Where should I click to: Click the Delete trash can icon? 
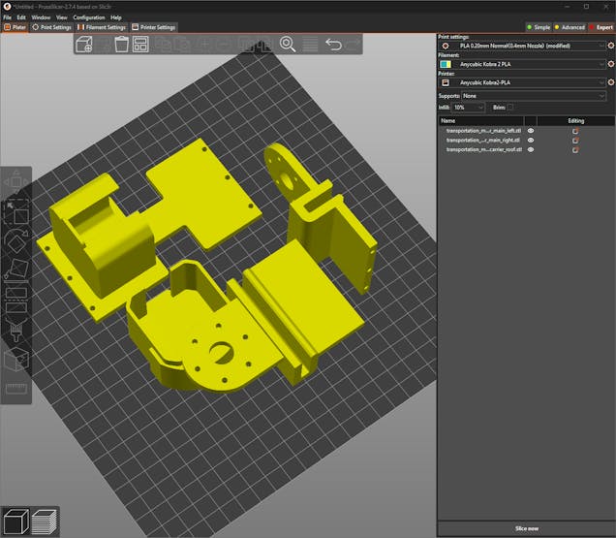[122, 45]
